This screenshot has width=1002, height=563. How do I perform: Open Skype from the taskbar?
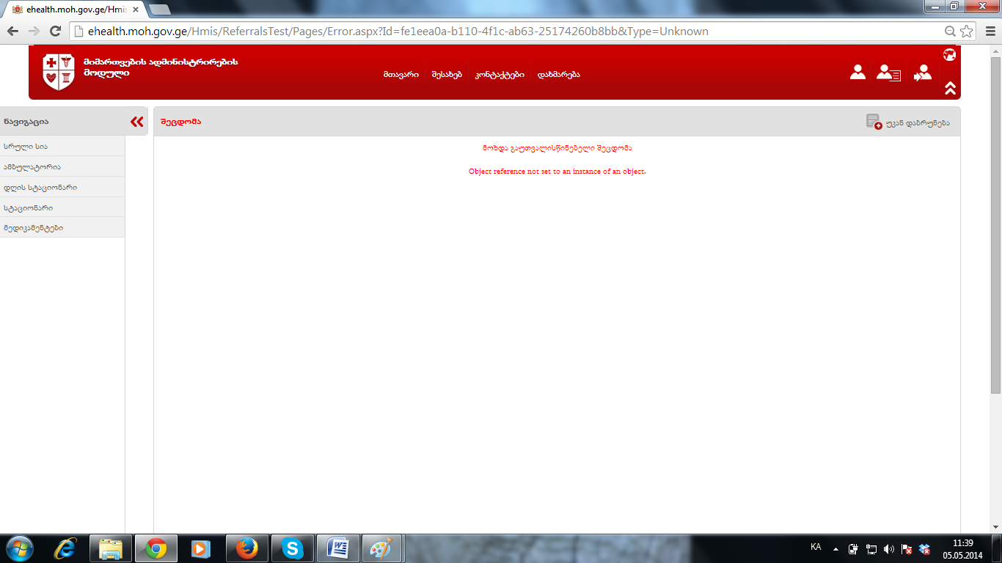coord(293,548)
